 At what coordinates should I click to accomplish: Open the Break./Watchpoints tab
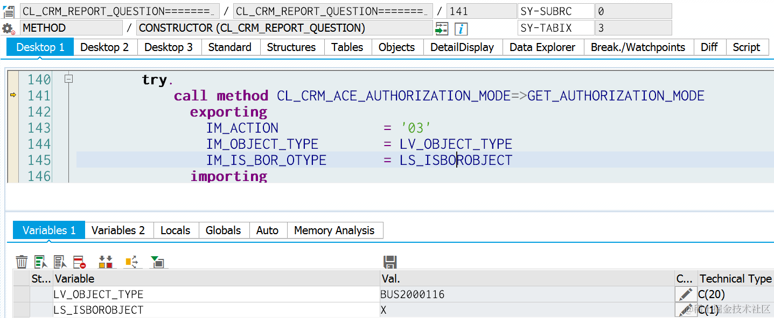(x=638, y=47)
